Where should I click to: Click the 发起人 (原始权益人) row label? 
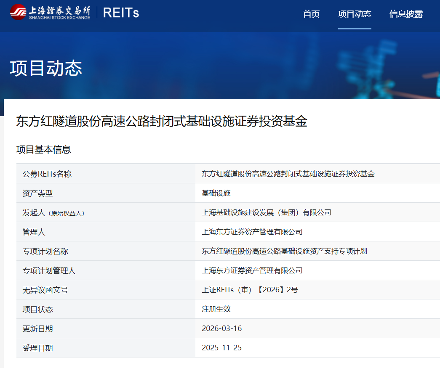click(x=53, y=213)
